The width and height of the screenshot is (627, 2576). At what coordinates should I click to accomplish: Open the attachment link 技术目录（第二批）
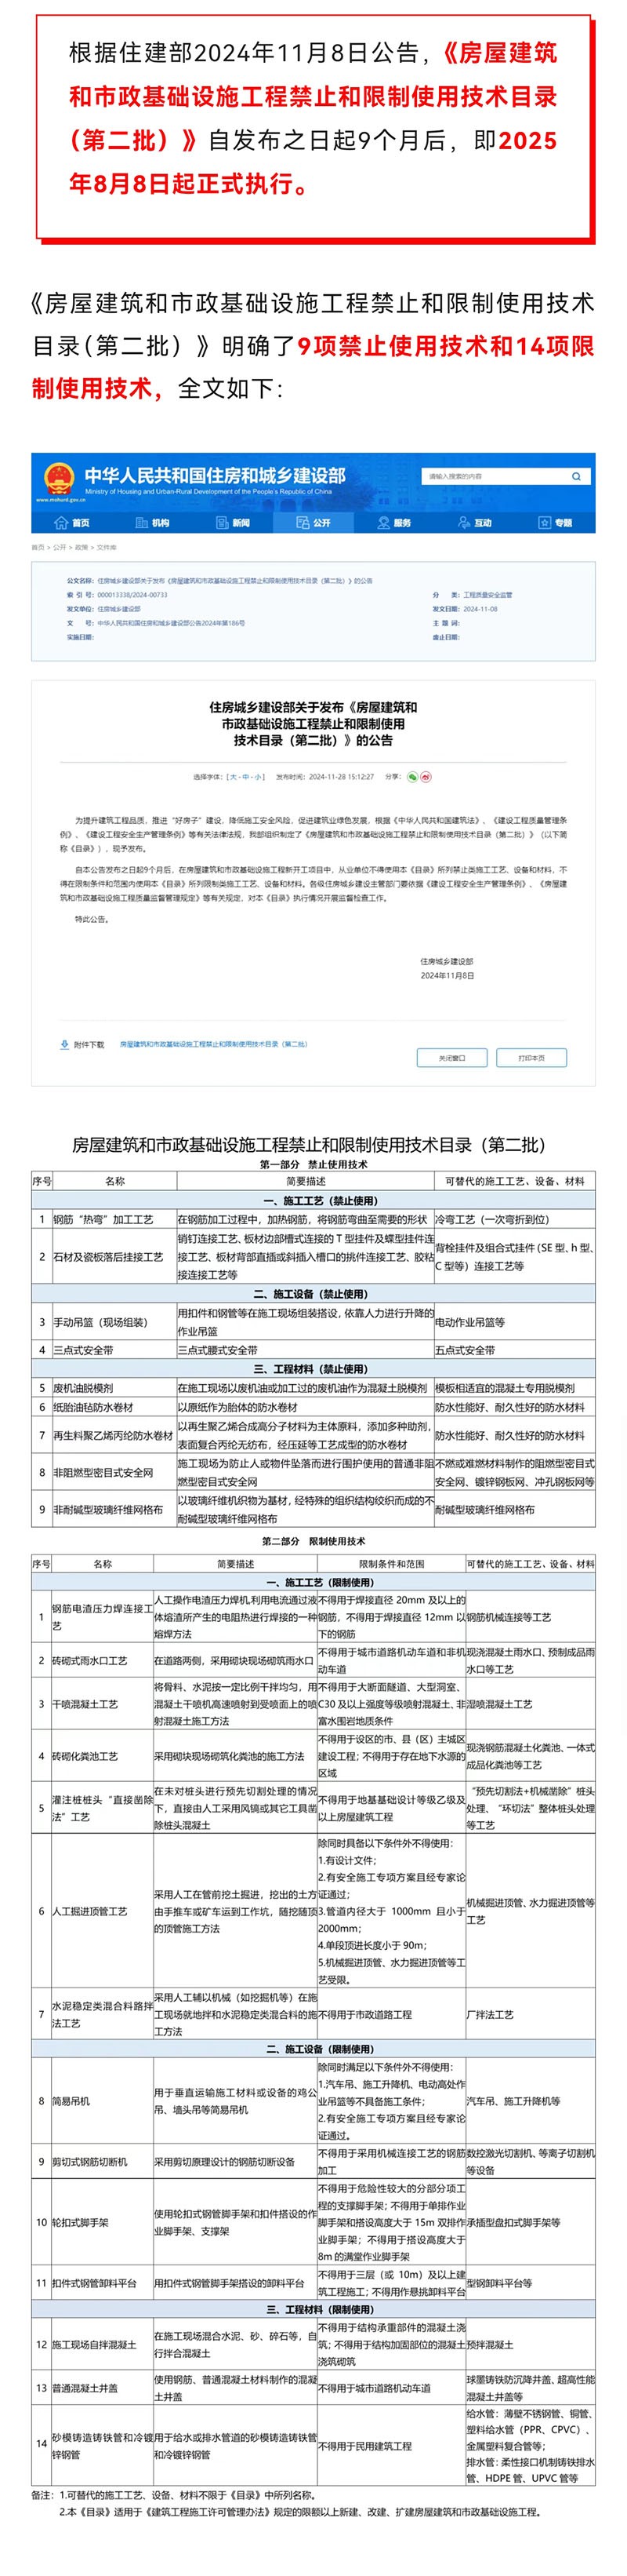(214, 1044)
